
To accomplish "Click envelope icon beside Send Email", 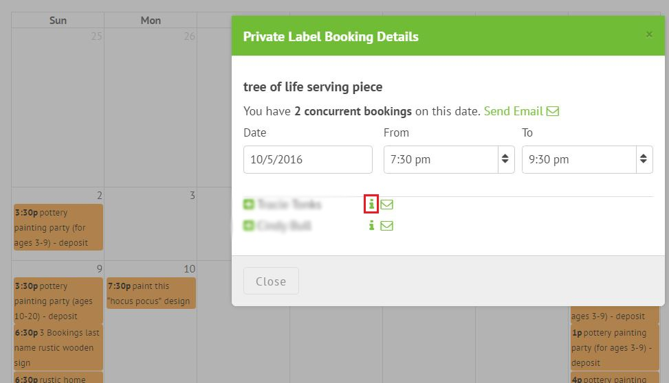I will tap(553, 111).
